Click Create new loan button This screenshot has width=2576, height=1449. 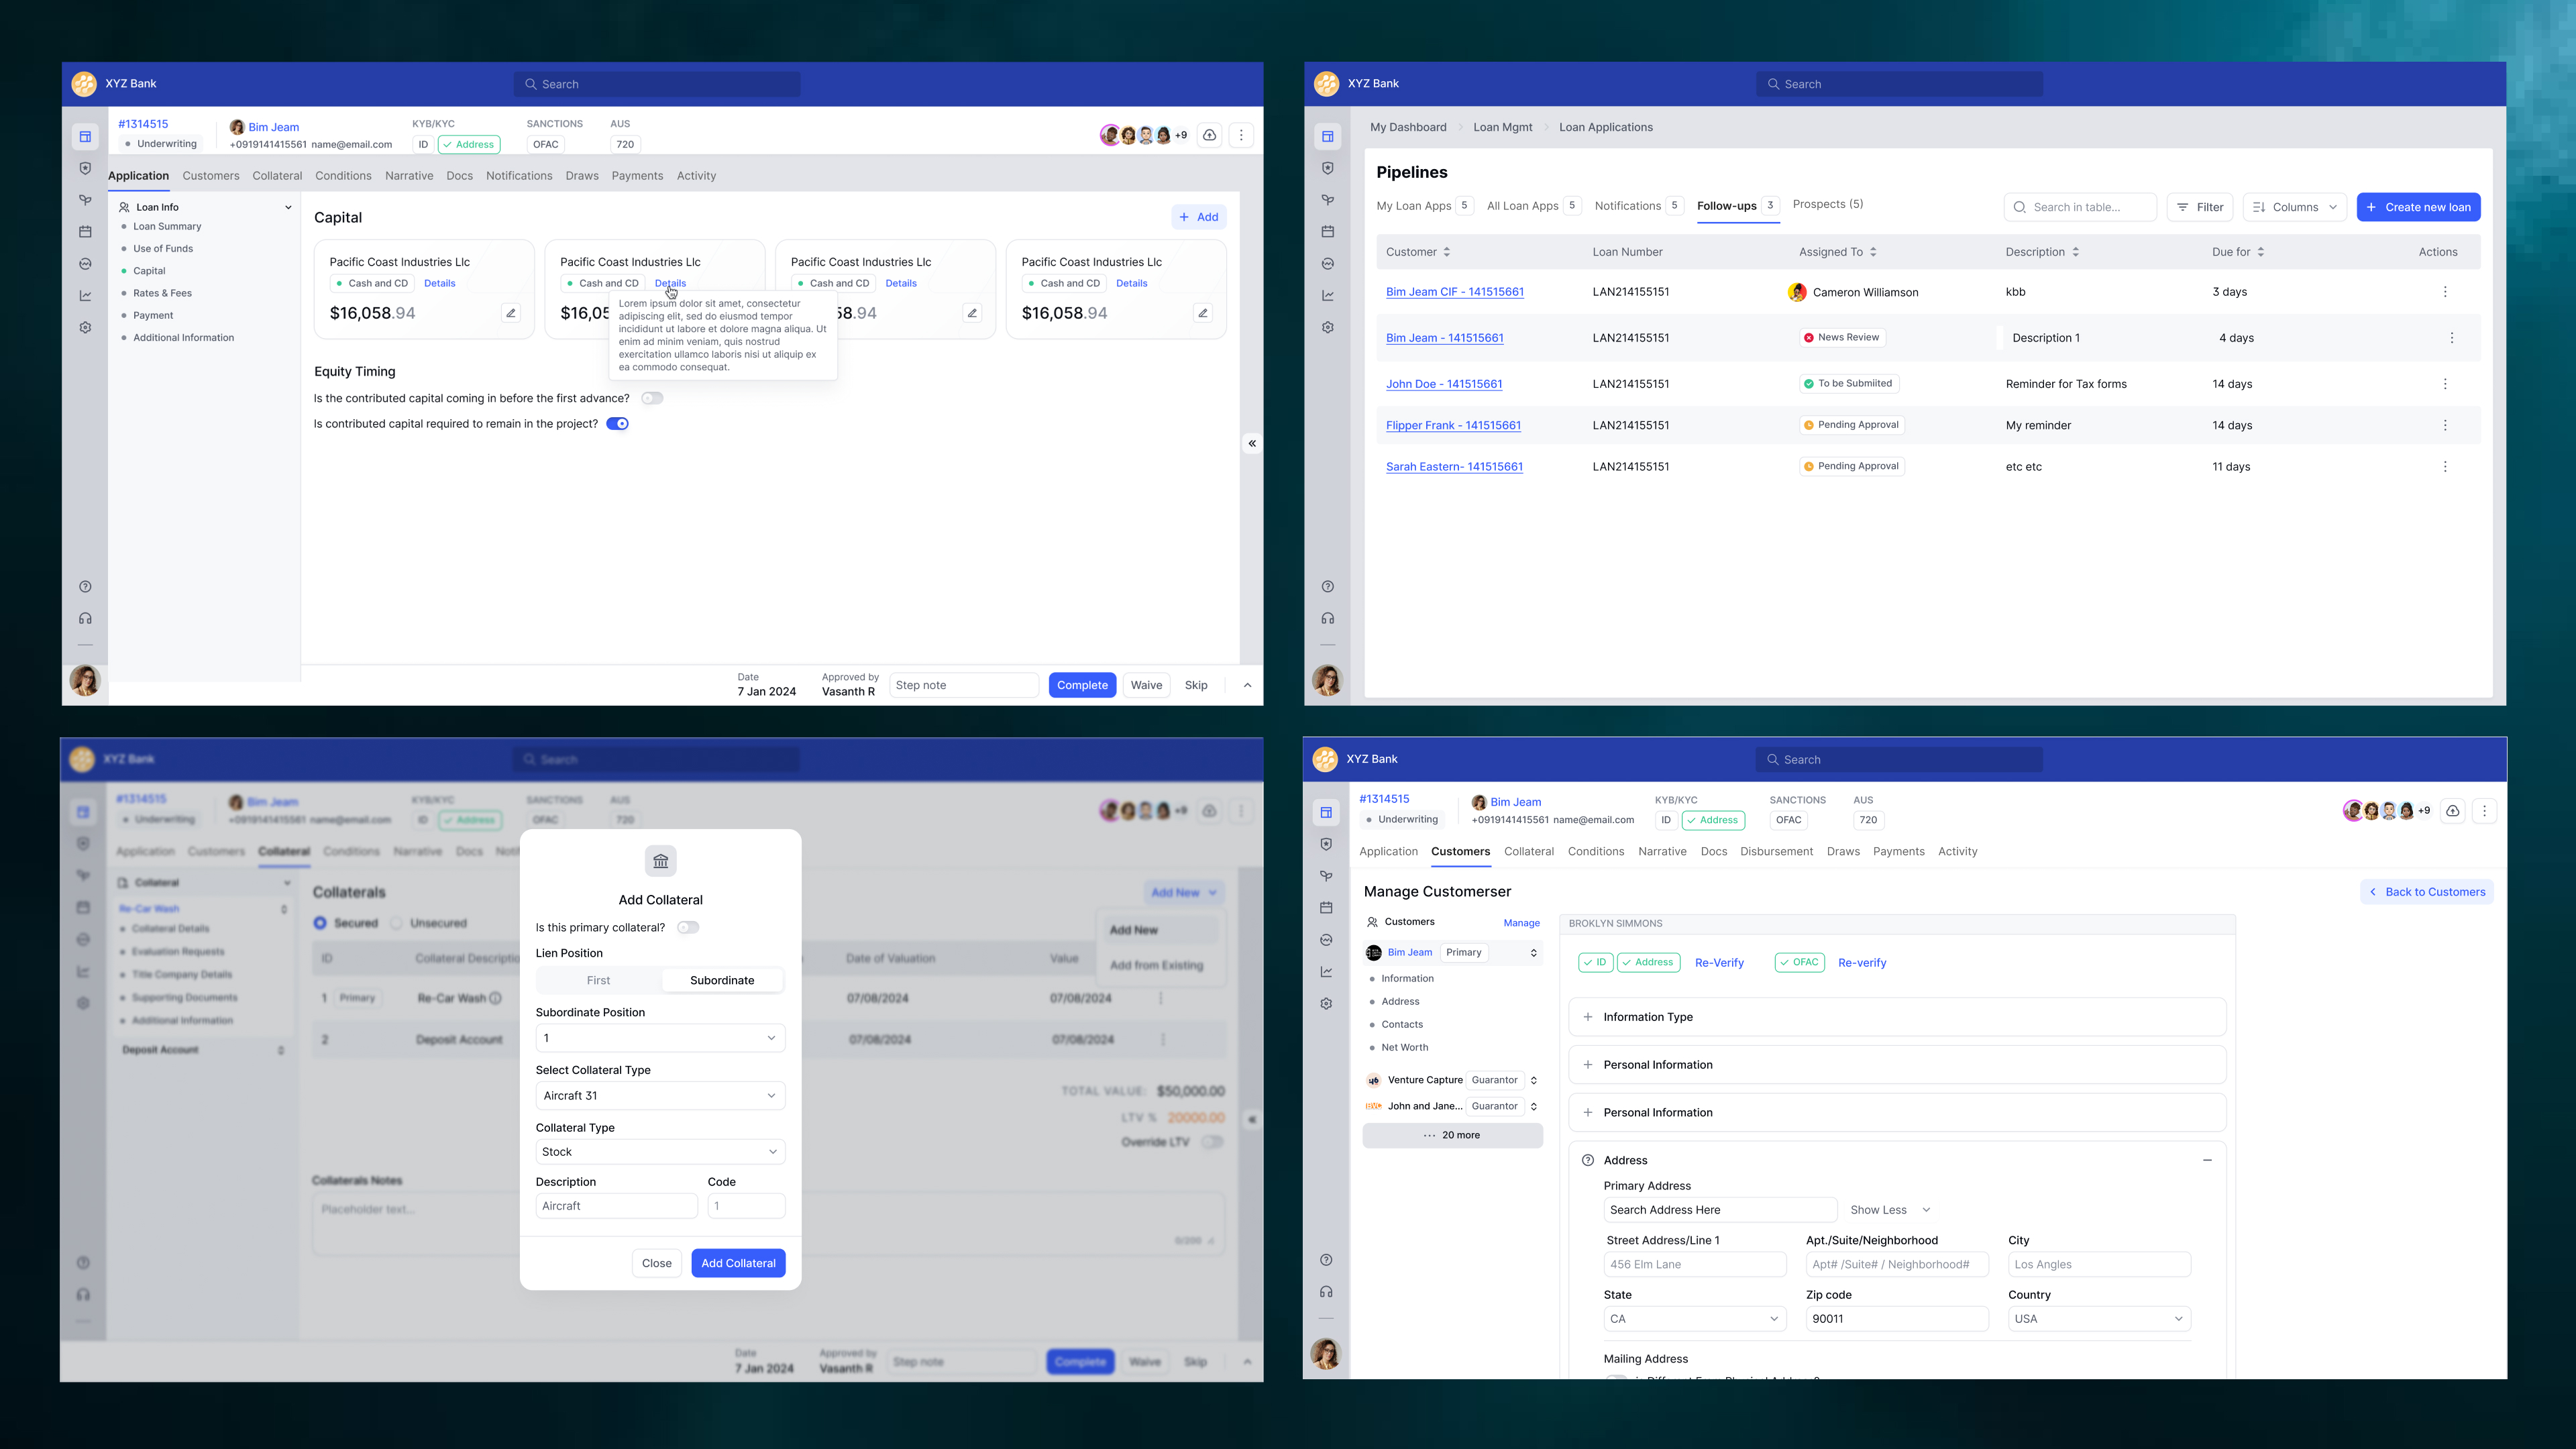coord(2418,207)
